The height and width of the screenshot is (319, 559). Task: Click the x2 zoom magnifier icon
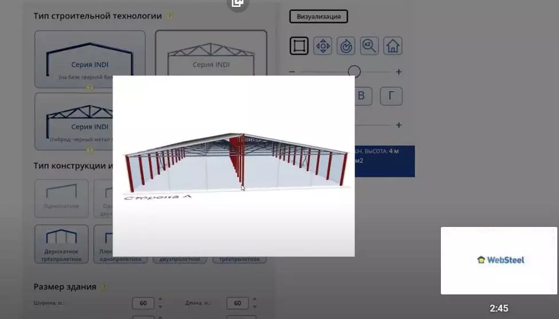(369, 46)
